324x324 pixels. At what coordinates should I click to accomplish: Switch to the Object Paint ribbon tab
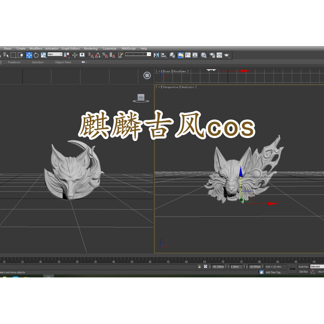(x=63, y=62)
